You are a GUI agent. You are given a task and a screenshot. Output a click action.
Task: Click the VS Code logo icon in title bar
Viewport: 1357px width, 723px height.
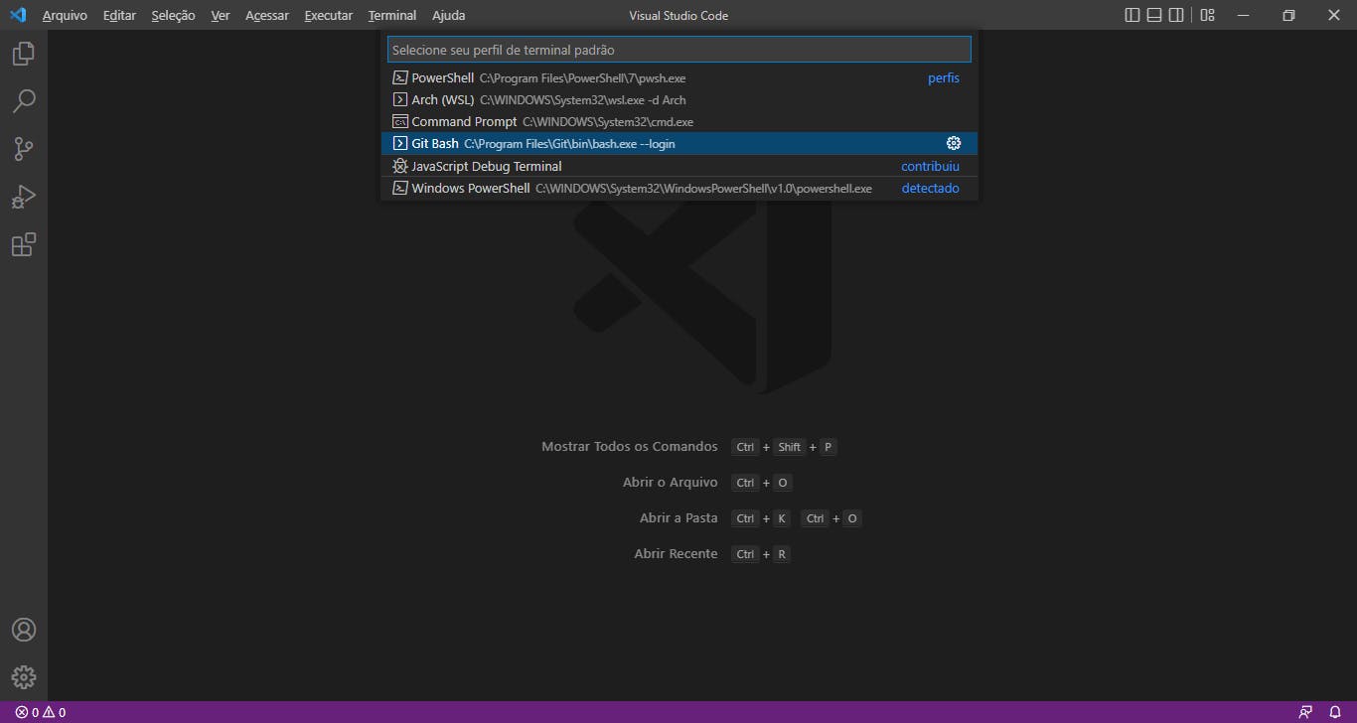18,15
